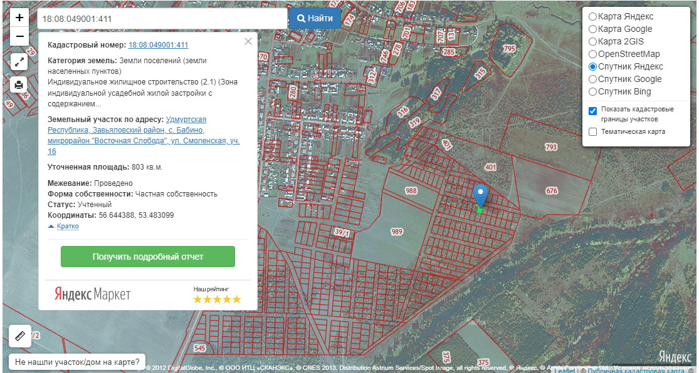Viewport: 699px width, 373px height.
Task: Click Получить подробный отчет button
Action: [x=148, y=257]
